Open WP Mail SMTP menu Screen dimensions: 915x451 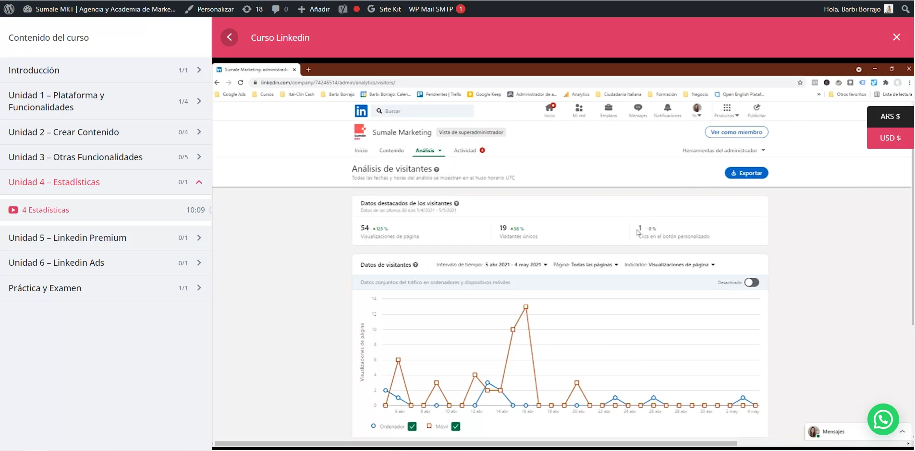(437, 9)
